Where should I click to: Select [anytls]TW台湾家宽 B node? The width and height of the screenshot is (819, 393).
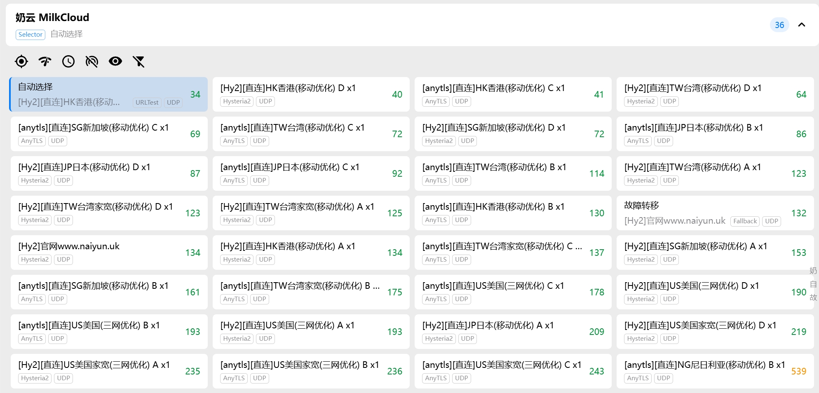click(311, 292)
